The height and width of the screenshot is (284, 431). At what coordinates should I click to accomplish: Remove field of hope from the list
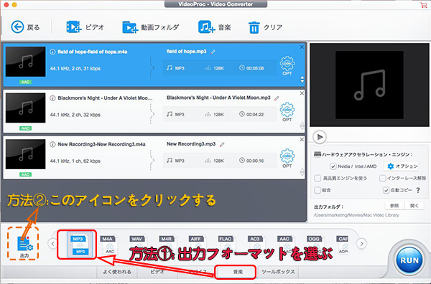pyautogui.click(x=302, y=47)
